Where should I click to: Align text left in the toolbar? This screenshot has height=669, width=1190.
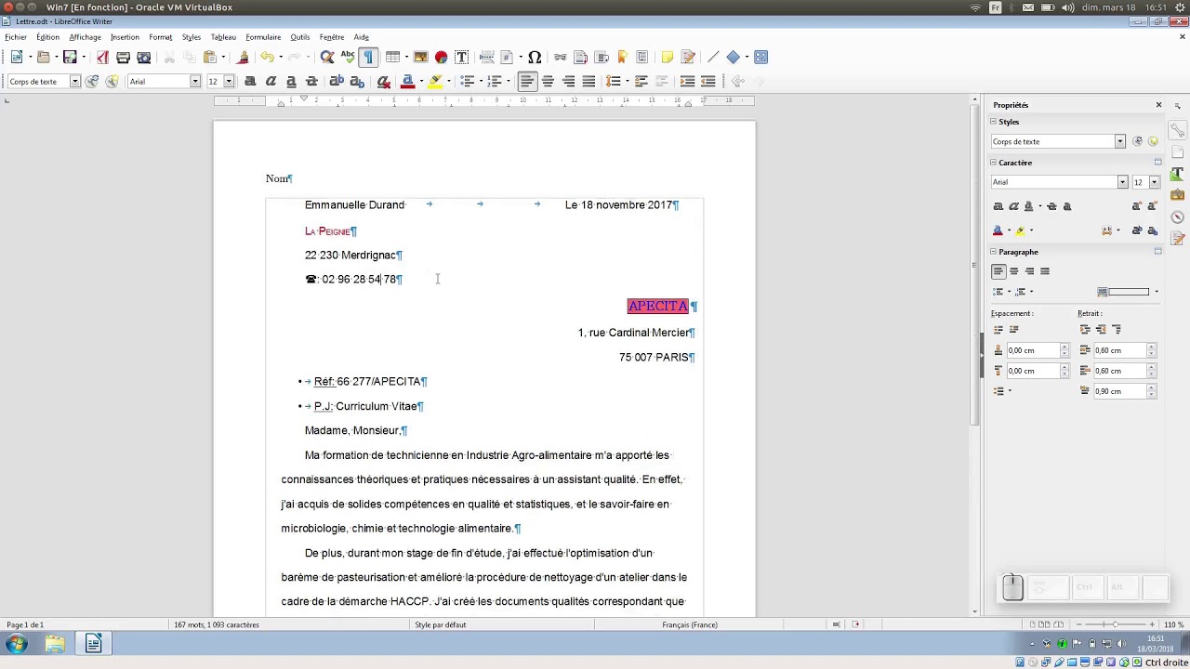point(527,82)
